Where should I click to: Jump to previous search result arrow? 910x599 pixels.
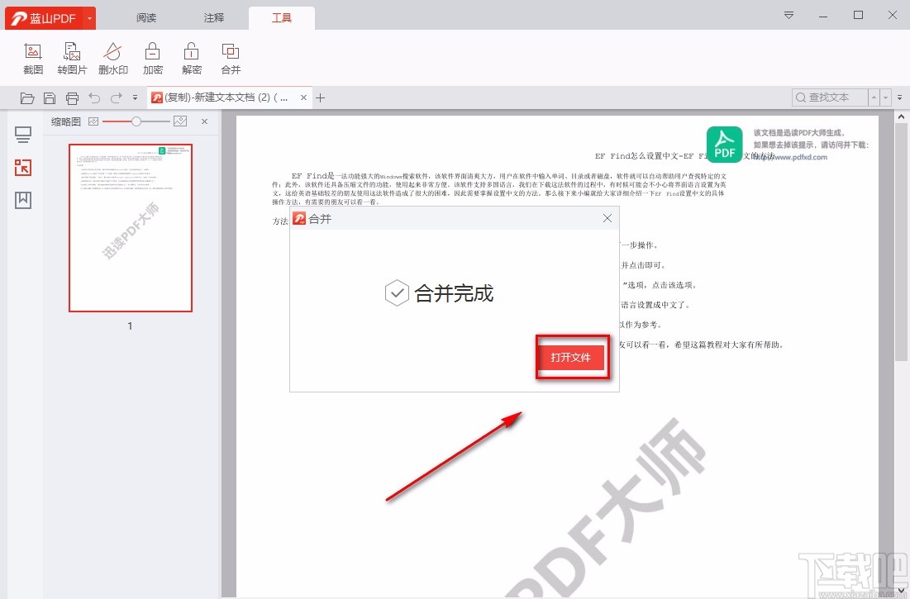point(874,97)
